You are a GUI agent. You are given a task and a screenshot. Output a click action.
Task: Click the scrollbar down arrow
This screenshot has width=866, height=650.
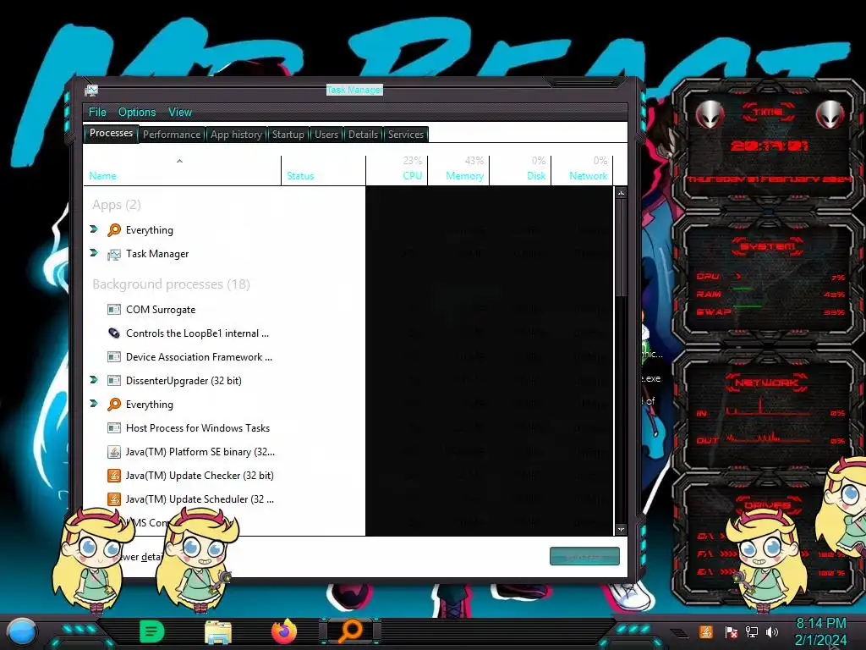click(x=622, y=529)
